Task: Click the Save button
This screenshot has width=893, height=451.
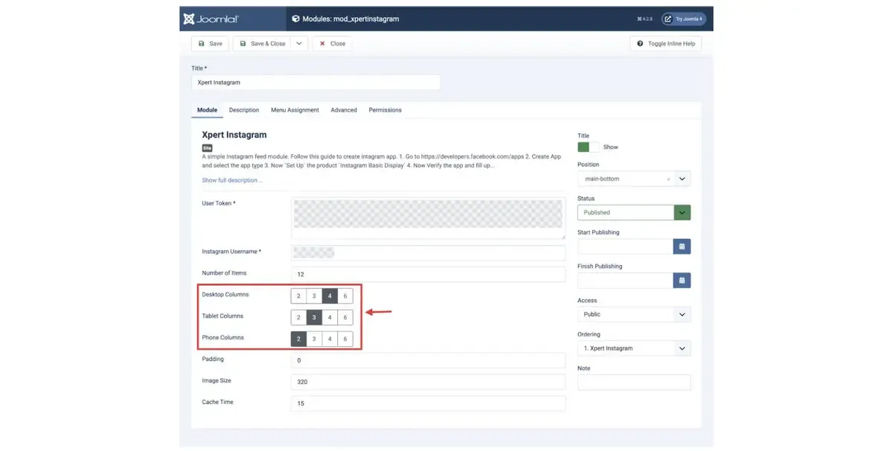Action: [x=211, y=44]
